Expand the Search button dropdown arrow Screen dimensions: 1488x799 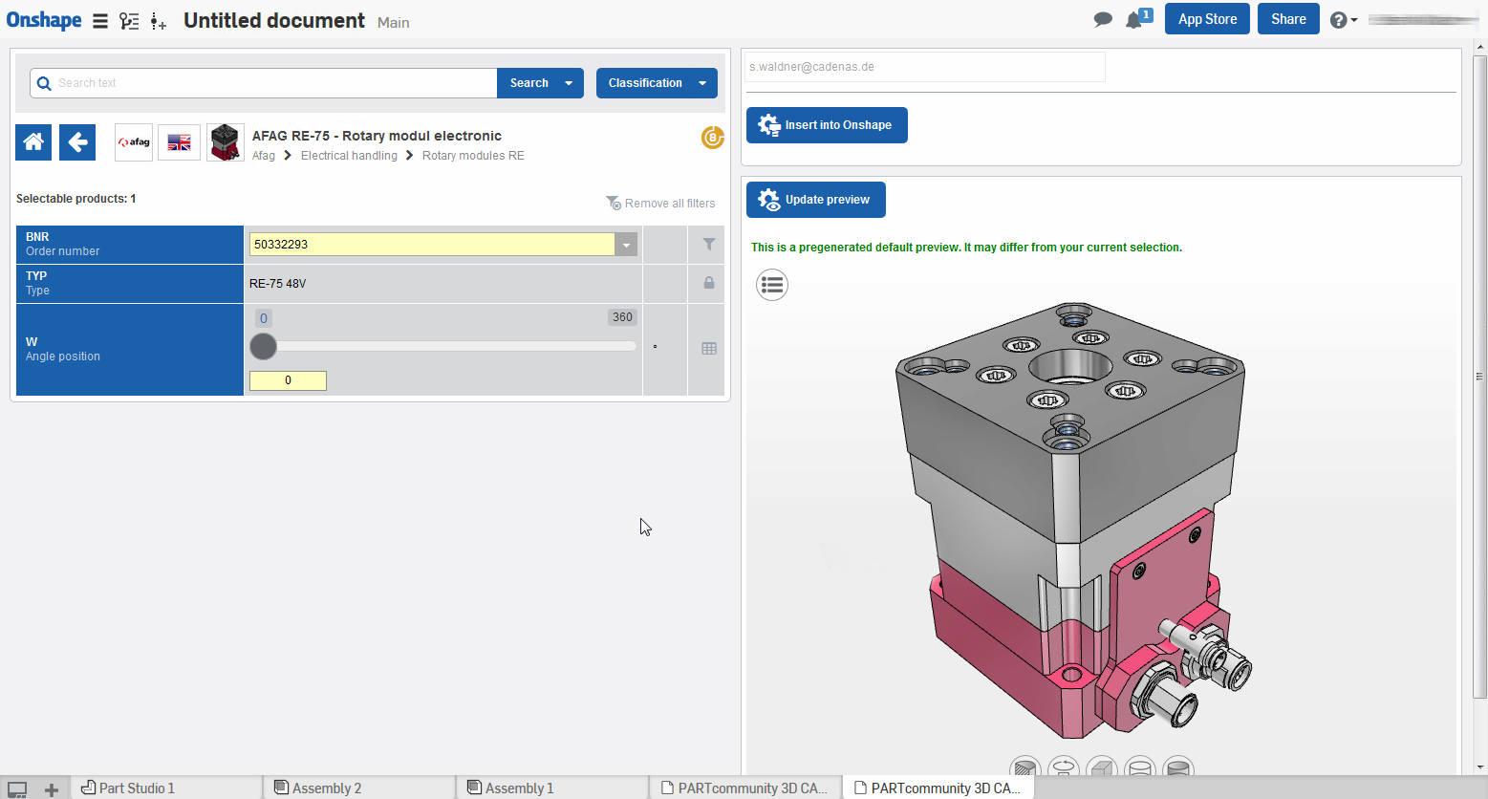point(569,83)
